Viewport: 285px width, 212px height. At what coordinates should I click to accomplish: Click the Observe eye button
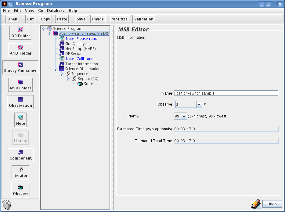point(20,190)
